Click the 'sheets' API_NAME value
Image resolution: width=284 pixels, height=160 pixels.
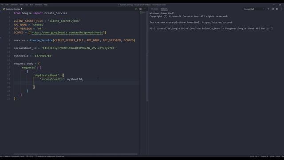38,25
